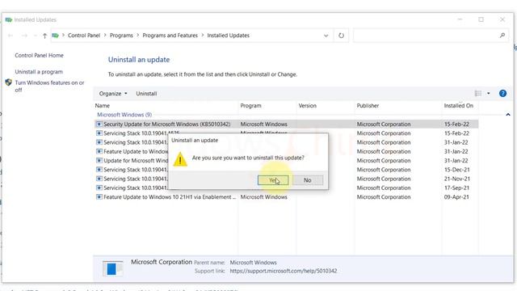Confirm uninstall by clicking Yes

(x=273, y=180)
